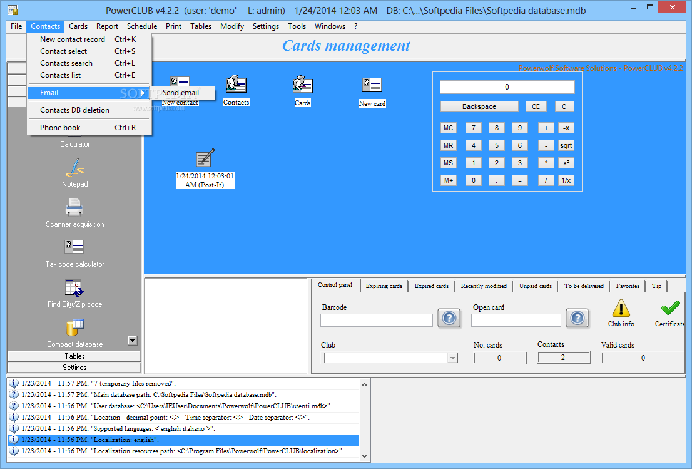Click the calculator Backspace button
Viewport: 692px width, 469px height.
pyautogui.click(x=479, y=106)
